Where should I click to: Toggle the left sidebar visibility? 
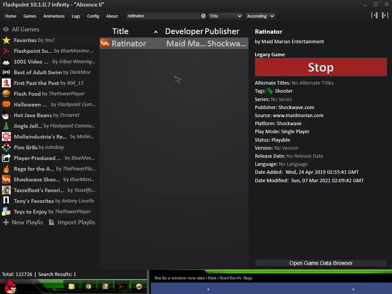click(374, 15)
